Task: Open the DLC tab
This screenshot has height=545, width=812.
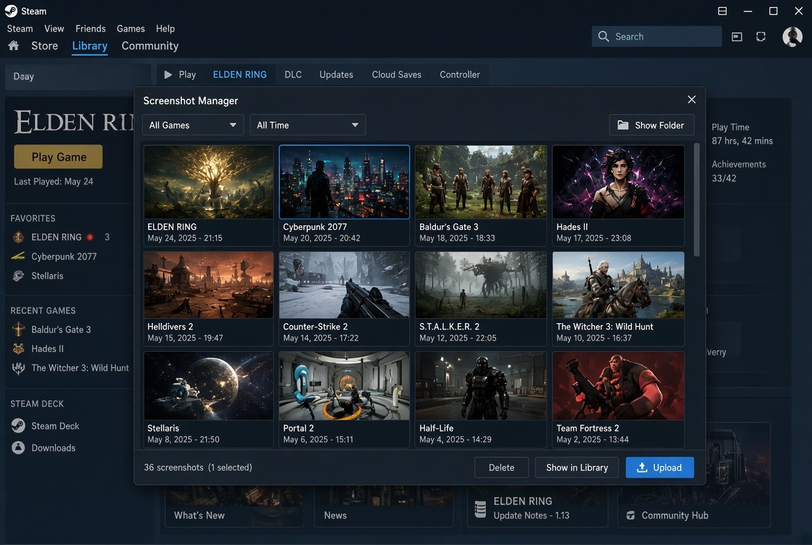Action: tap(293, 74)
